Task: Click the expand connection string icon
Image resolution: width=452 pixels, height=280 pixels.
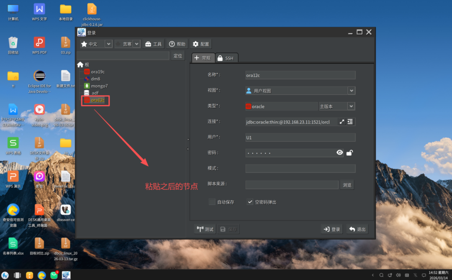Action: point(342,122)
